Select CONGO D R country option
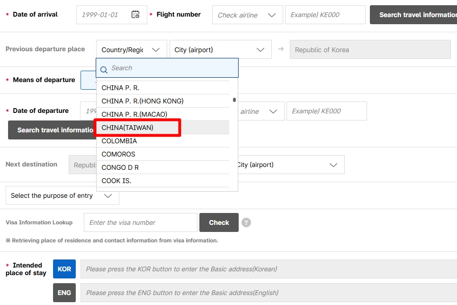 click(120, 167)
